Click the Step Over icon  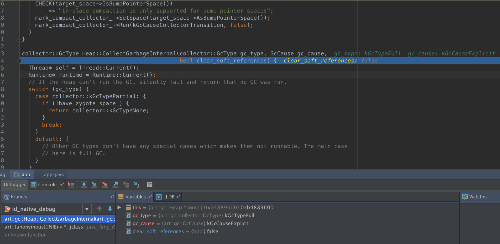tap(84, 184)
